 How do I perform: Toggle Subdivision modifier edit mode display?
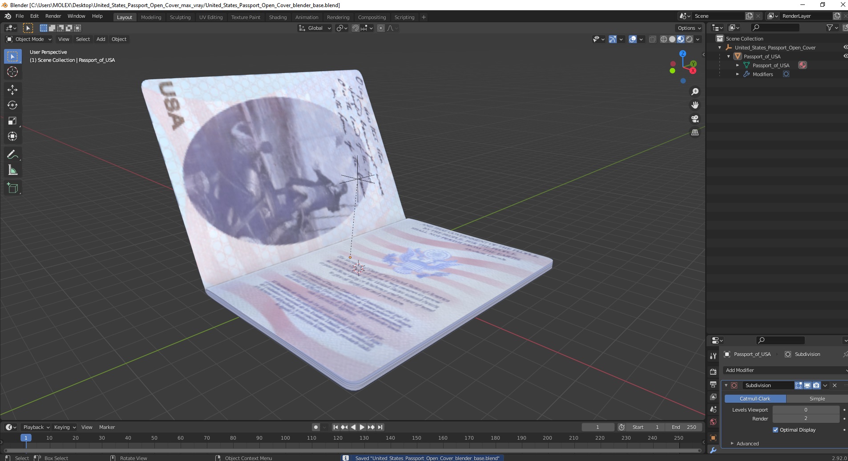tap(799, 385)
